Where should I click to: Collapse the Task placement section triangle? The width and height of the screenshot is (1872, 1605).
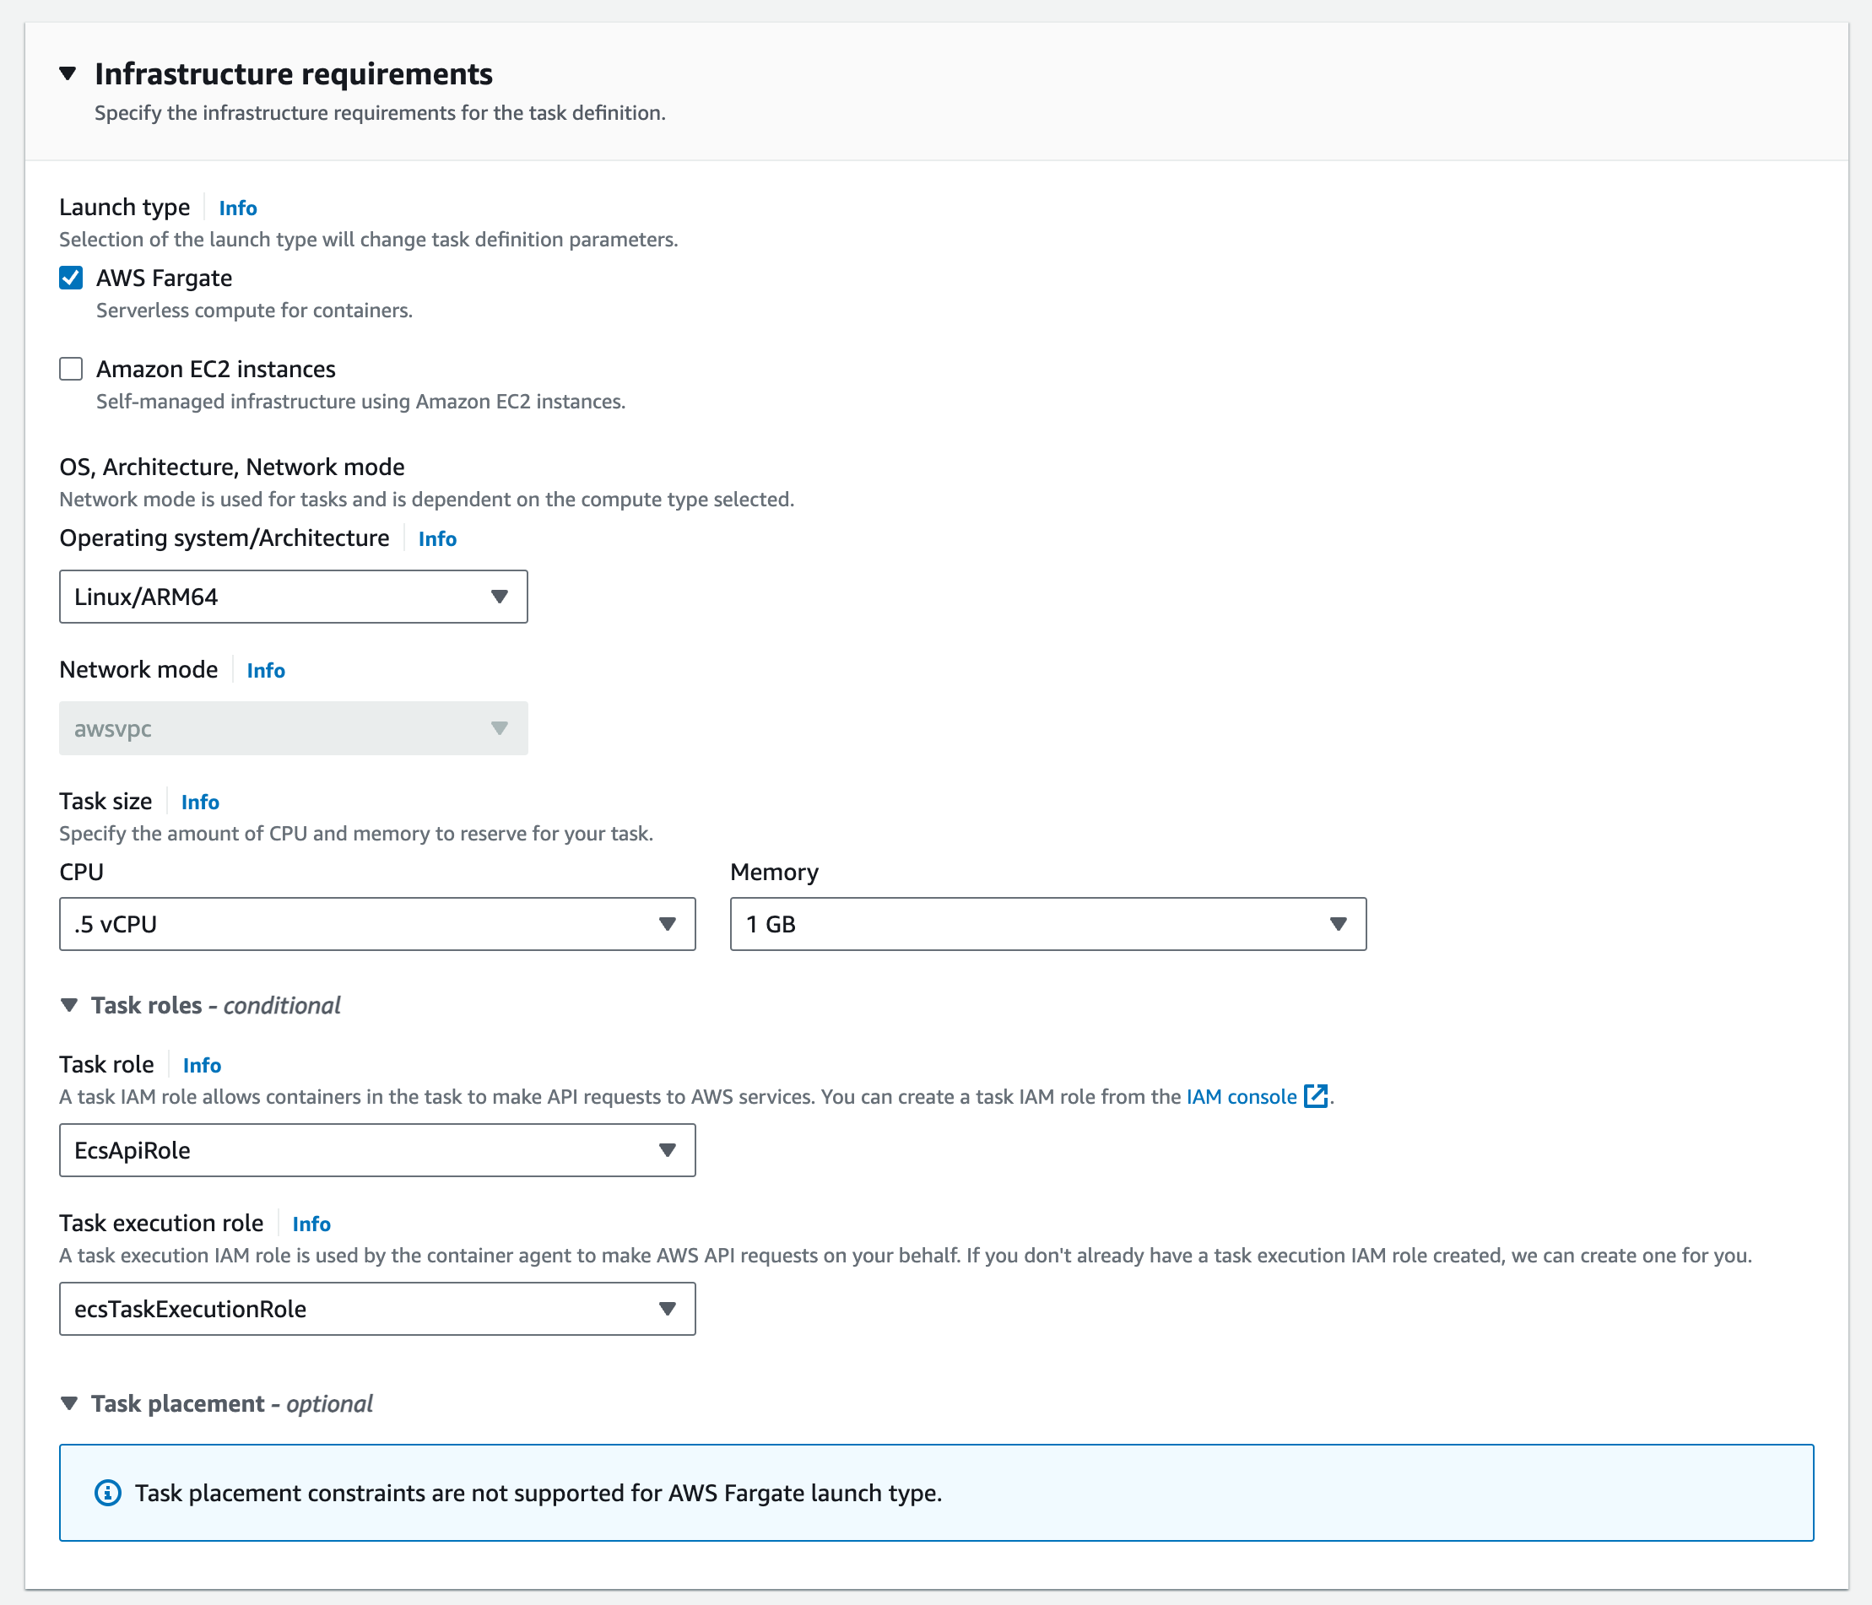point(68,1402)
